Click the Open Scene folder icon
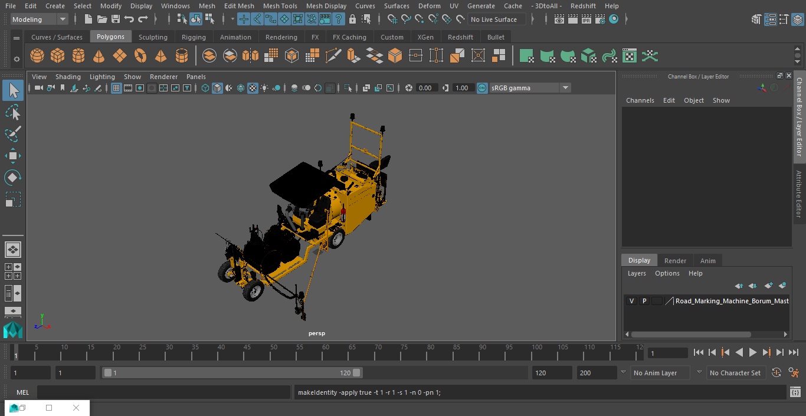The height and width of the screenshot is (416, 806). 102,19
